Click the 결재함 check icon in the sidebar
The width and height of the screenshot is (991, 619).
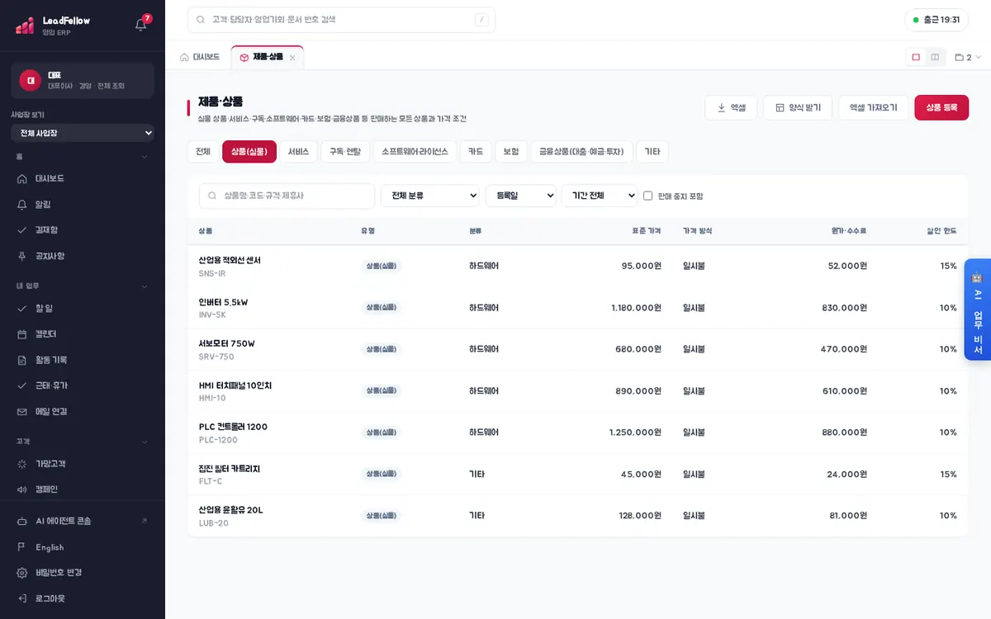click(x=22, y=229)
